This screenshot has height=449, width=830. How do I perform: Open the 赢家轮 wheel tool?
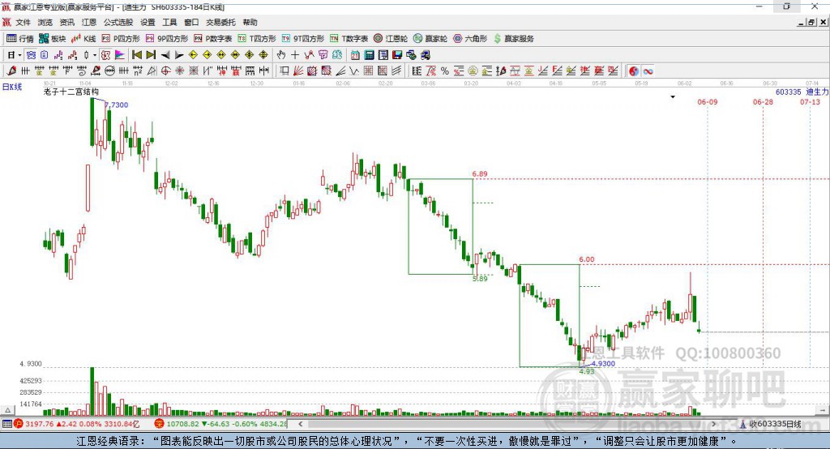point(430,39)
